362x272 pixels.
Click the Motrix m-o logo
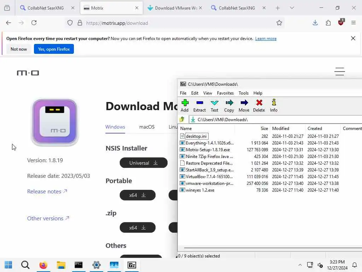click(x=28, y=73)
